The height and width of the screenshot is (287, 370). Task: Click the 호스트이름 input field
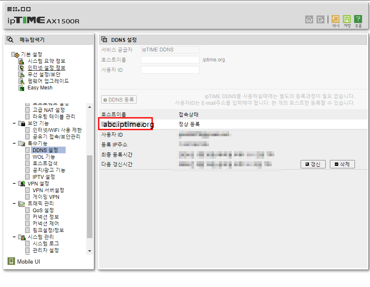pyautogui.click(x=170, y=60)
